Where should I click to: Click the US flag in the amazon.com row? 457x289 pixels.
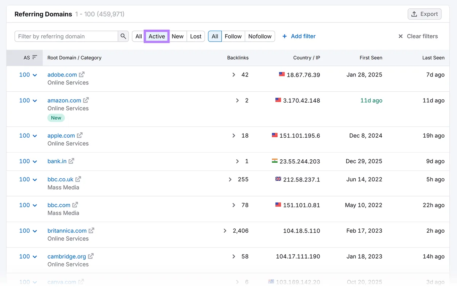coord(278,100)
